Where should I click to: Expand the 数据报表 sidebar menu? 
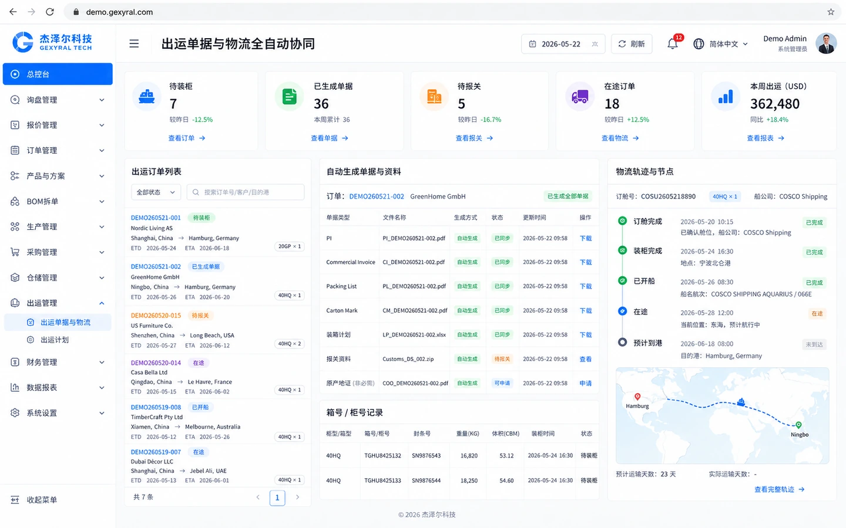[58, 387]
